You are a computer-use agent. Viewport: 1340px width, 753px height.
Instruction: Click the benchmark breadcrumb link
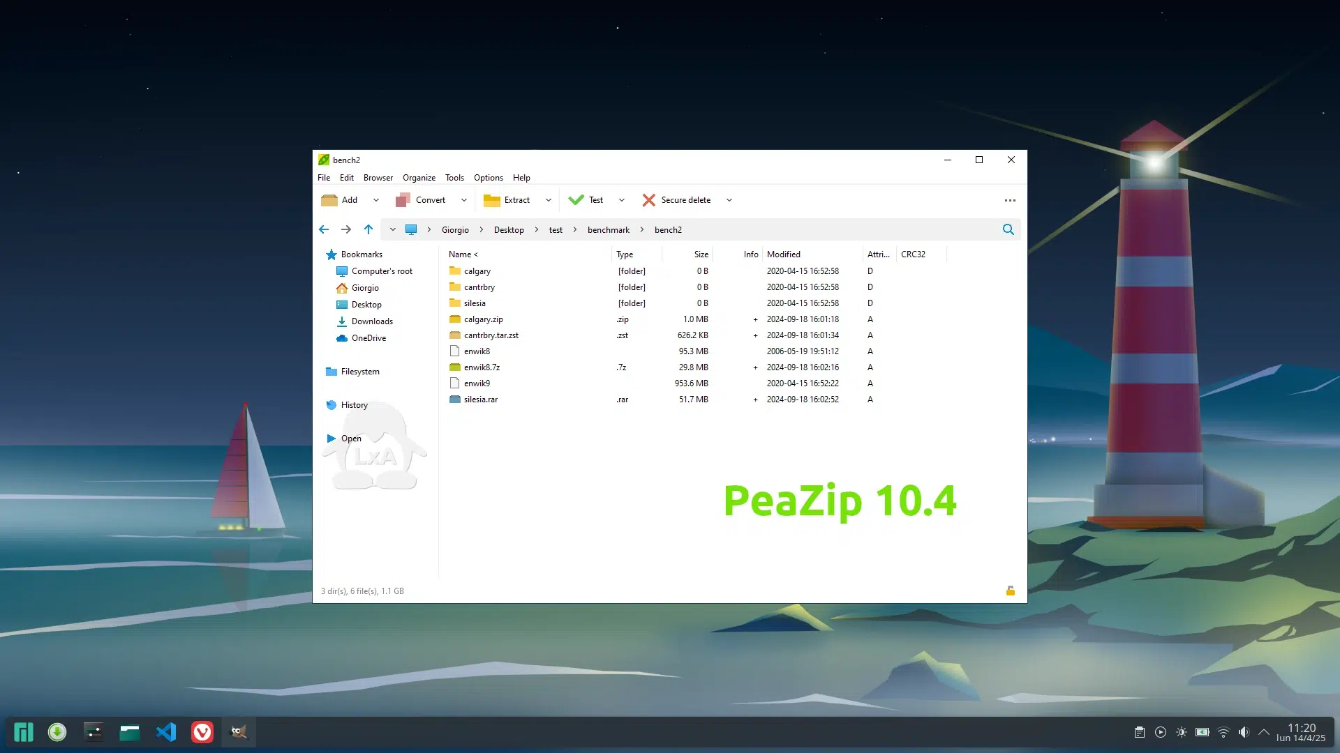coord(608,229)
